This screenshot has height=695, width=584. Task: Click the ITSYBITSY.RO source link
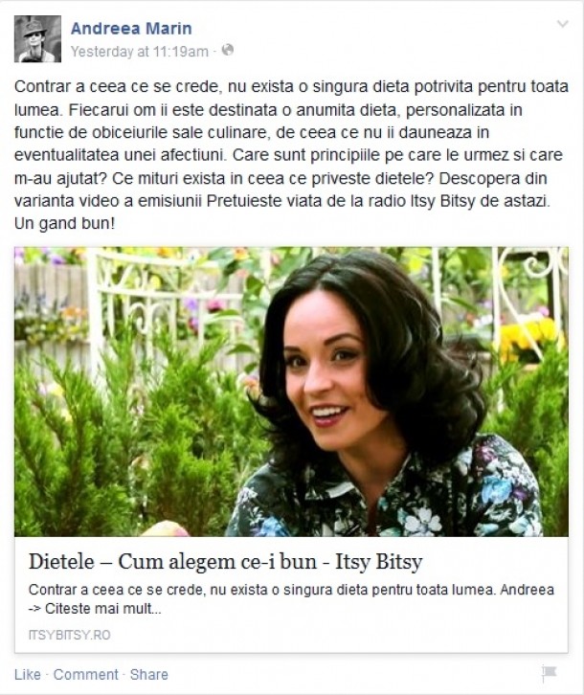70,635
